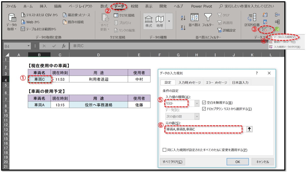This screenshot has width=306, height=172.
Task: Select the フラッシュフィル (Flash Fill) icon
Action: [265, 15]
